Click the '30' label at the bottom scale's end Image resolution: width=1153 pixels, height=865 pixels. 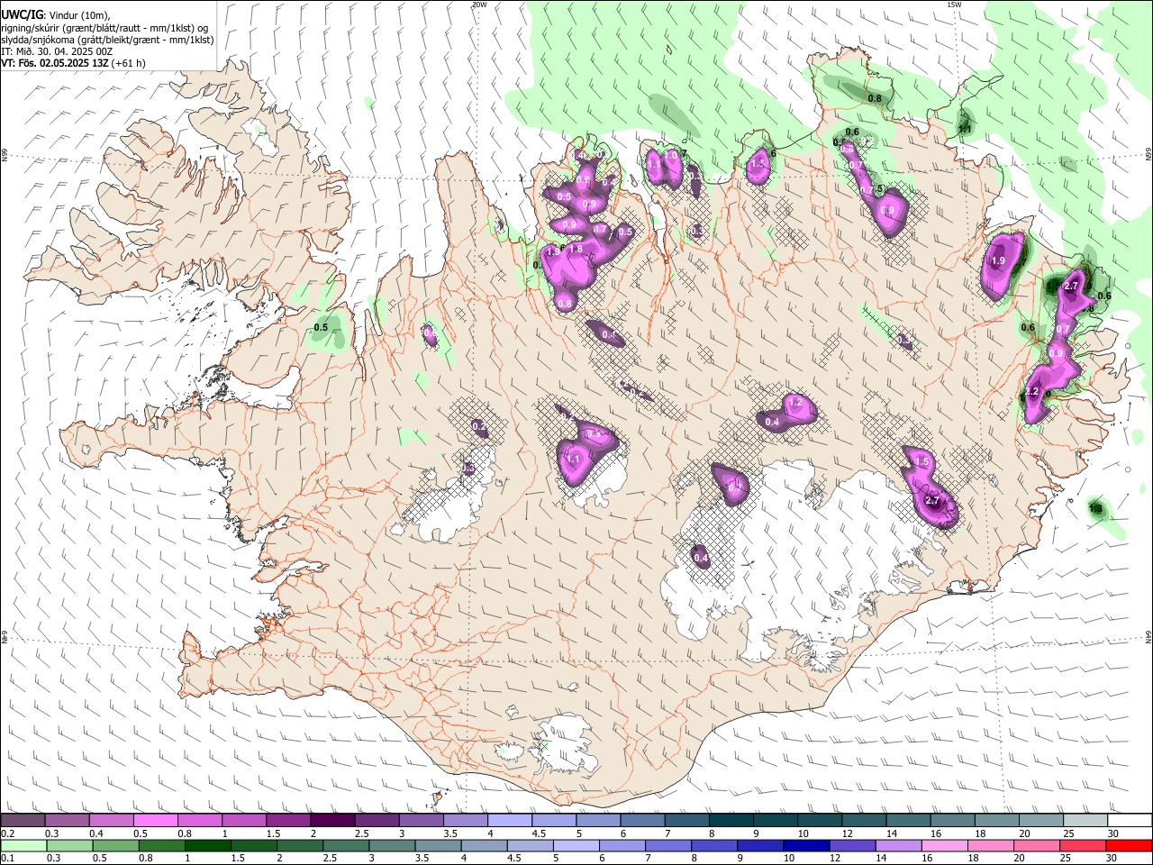click(1112, 858)
